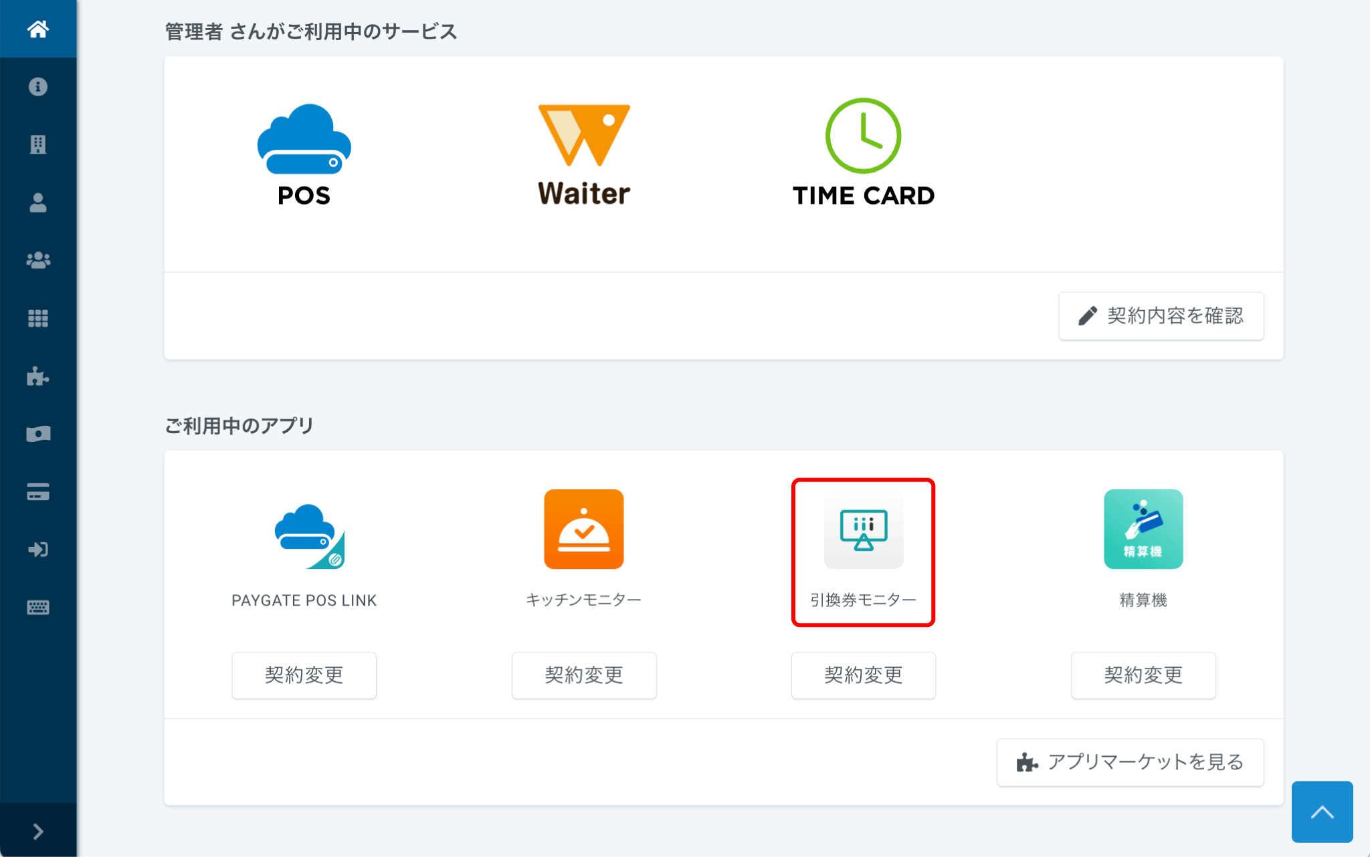Image resolution: width=1370 pixels, height=857 pixels.
Task: Open the home icon in sidebar
Action: point(38,29)
